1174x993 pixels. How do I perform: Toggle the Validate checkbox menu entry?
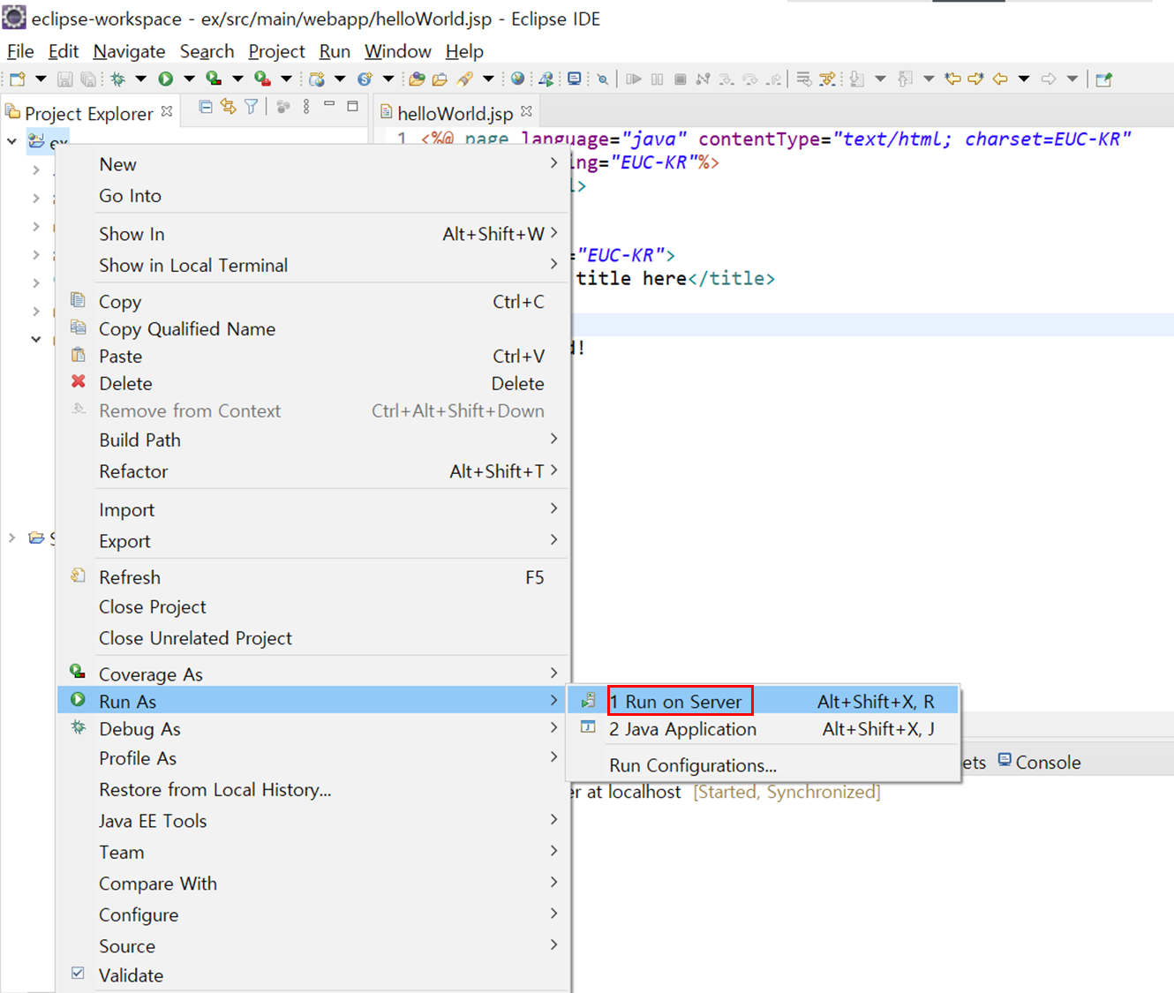(78, 973)
